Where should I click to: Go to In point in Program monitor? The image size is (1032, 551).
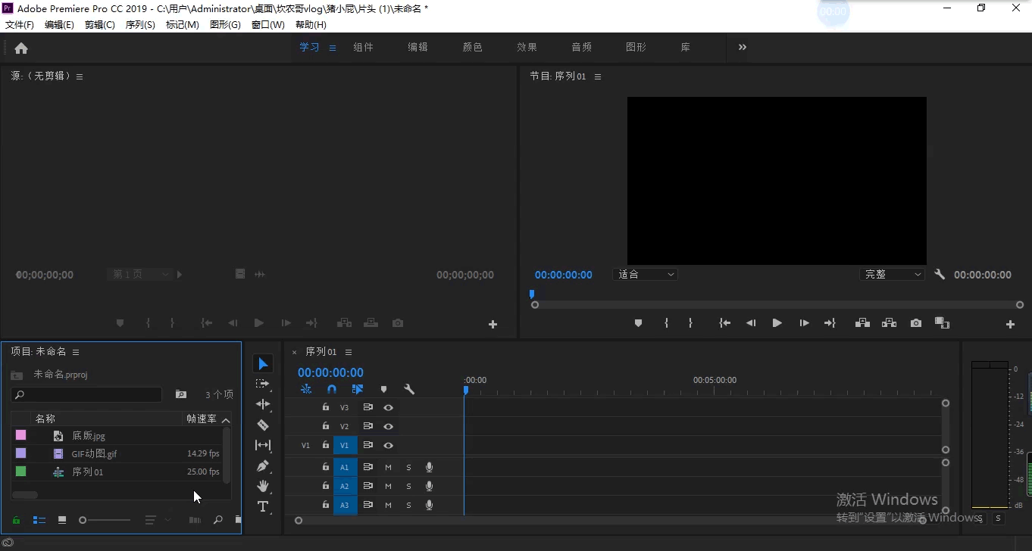725,323
